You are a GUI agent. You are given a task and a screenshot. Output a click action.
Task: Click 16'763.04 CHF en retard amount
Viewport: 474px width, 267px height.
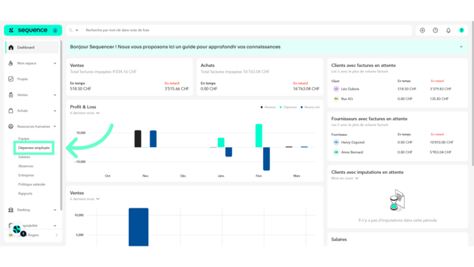pos(306,89)
